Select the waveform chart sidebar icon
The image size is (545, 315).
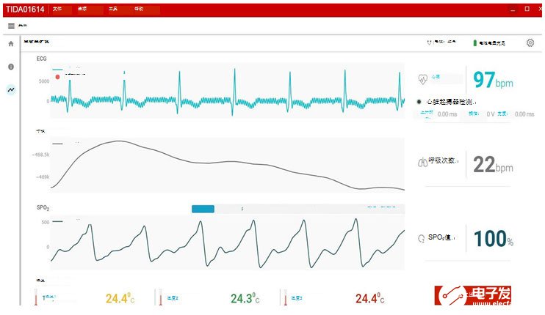pyautogui.click(x=11, y=89)
